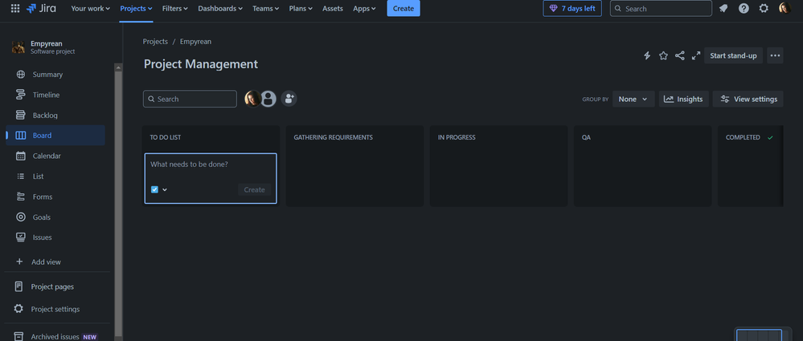Click the automation lightning bolt icon
803x341 pixels.
[647, 55]
